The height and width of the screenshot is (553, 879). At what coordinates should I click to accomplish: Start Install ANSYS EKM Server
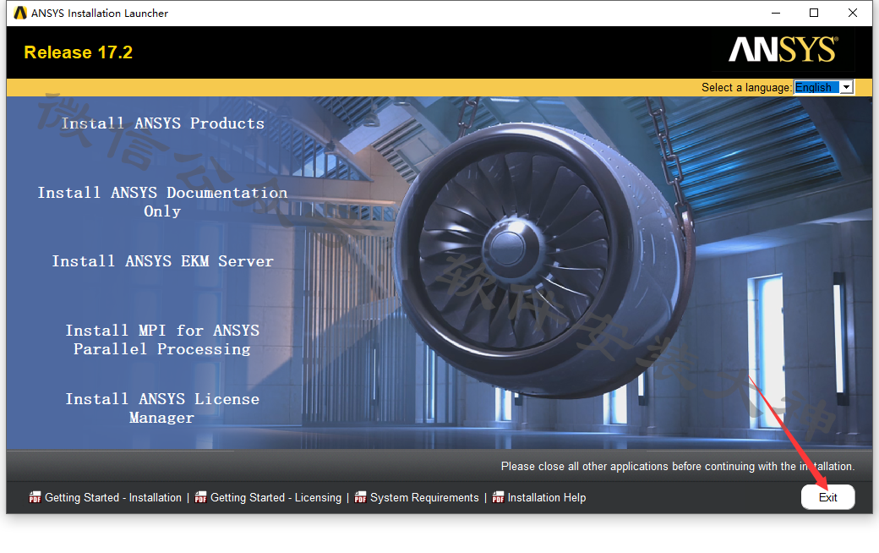(x=162, y=261)
